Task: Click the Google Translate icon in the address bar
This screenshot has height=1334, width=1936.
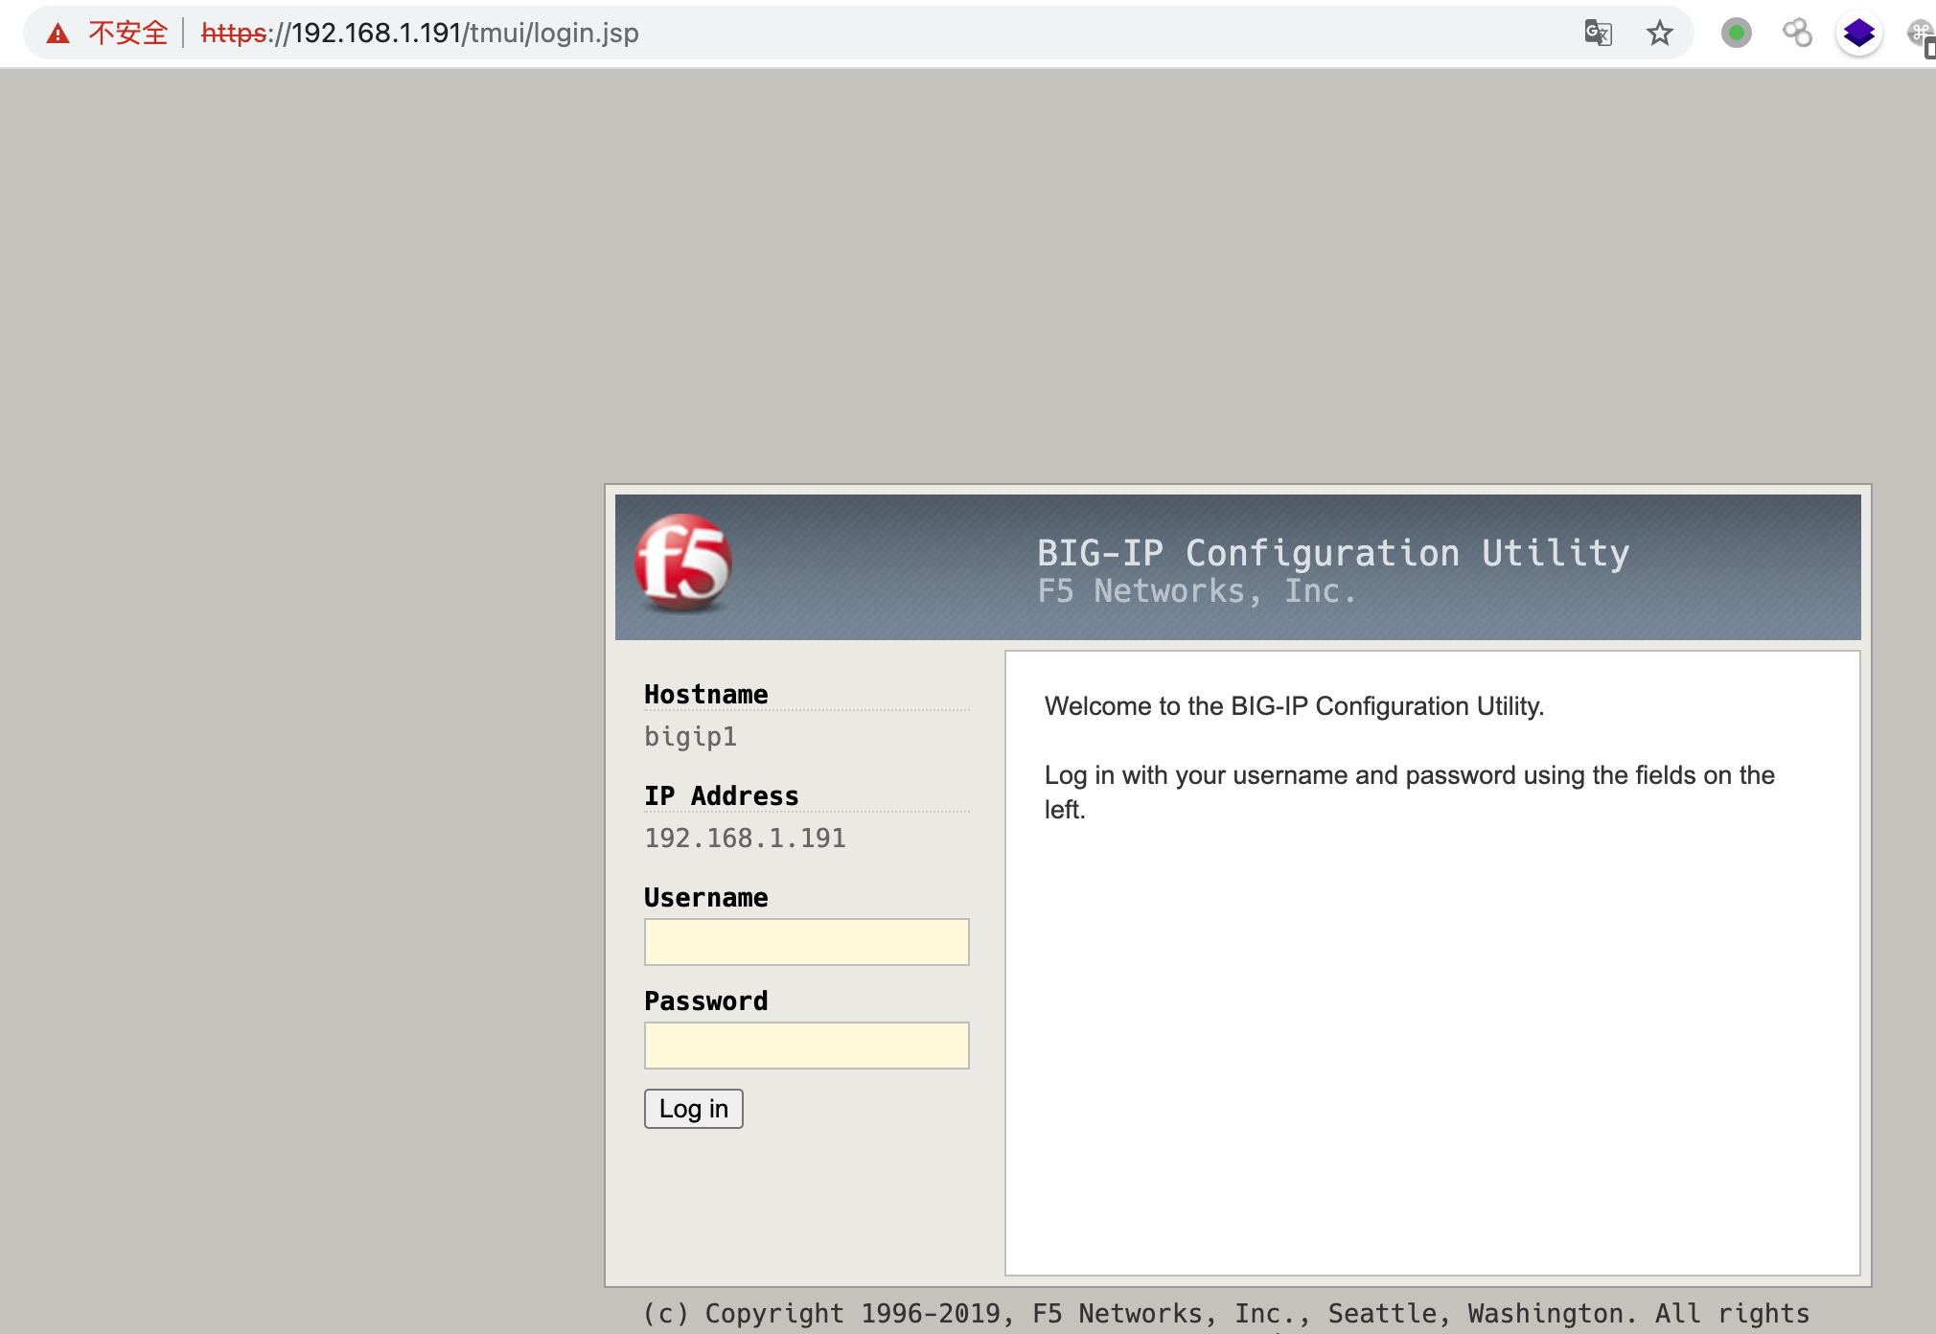Action: click(x=1597, y=32)
